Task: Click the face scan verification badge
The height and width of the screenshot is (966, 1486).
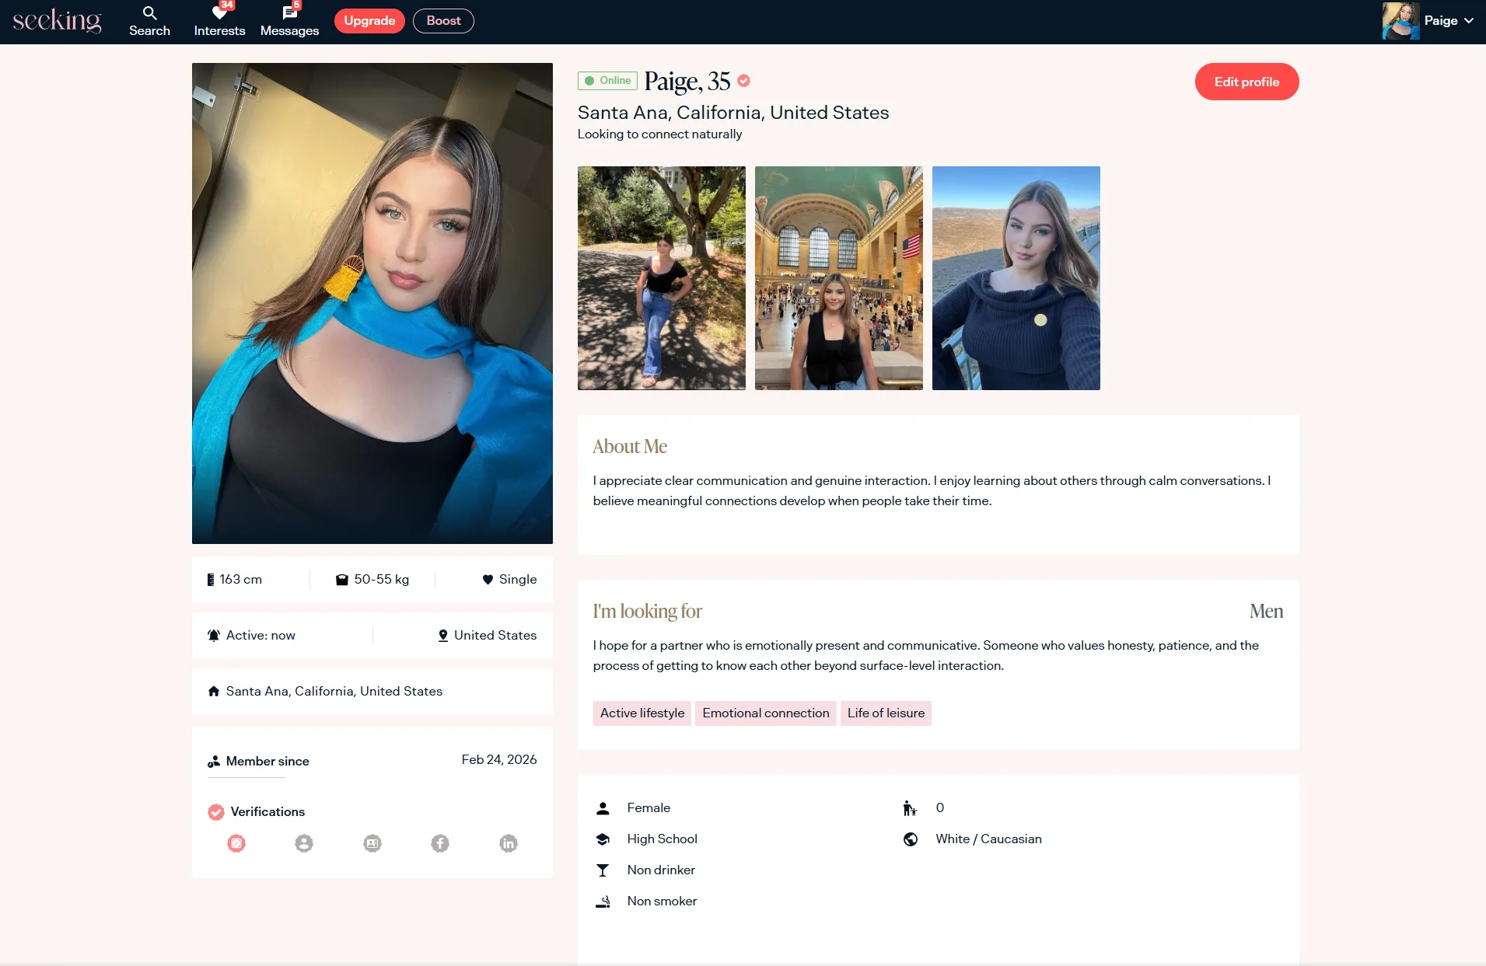Action: (236, 843)
